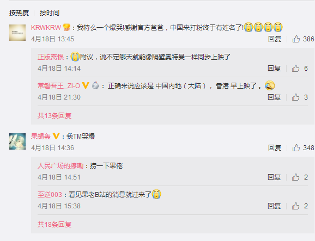The height and width of the screenshot is (241, 315).
Task: Open 正版离恨's user profile
Action: (51, 57)
